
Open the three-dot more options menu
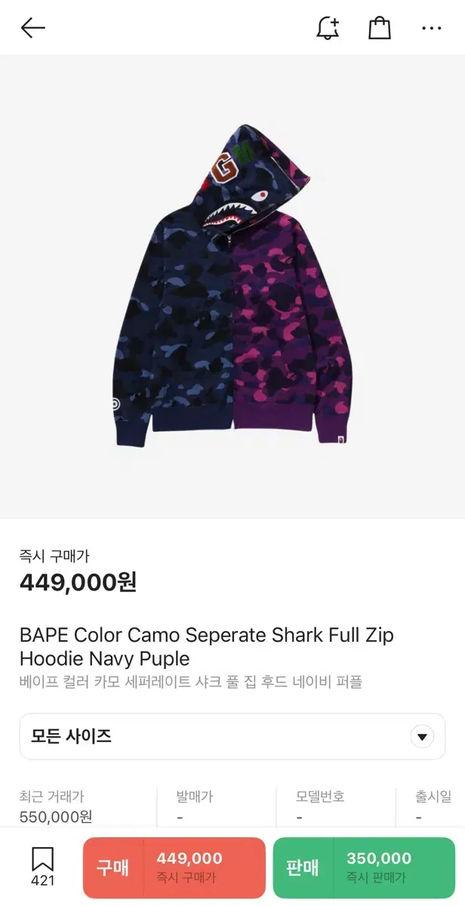(432, 29)
